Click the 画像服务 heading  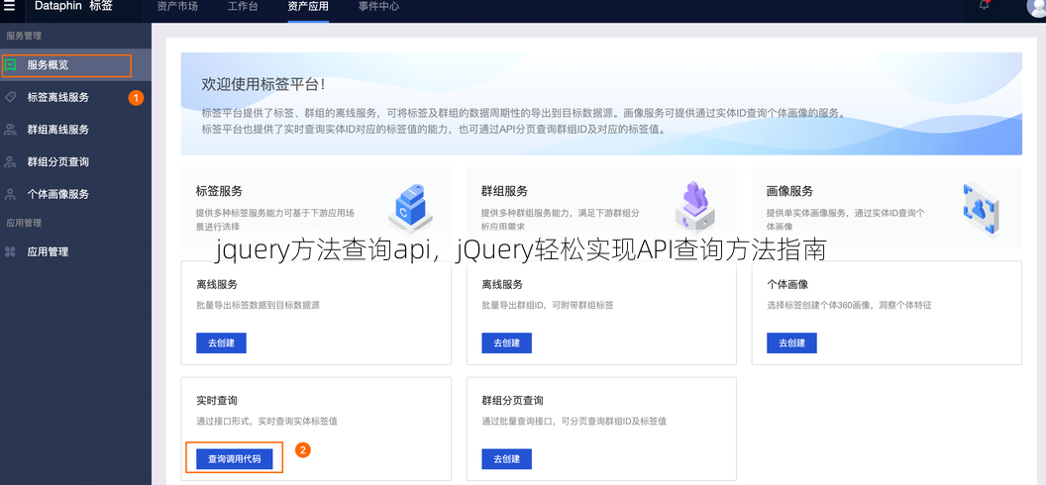pyautogui.click(x=789, y=191)
